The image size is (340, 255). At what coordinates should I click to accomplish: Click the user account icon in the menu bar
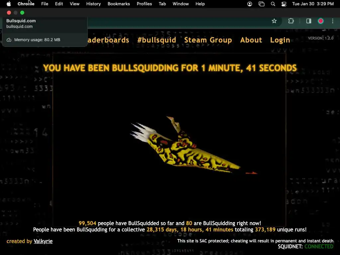tap(250, 4)
